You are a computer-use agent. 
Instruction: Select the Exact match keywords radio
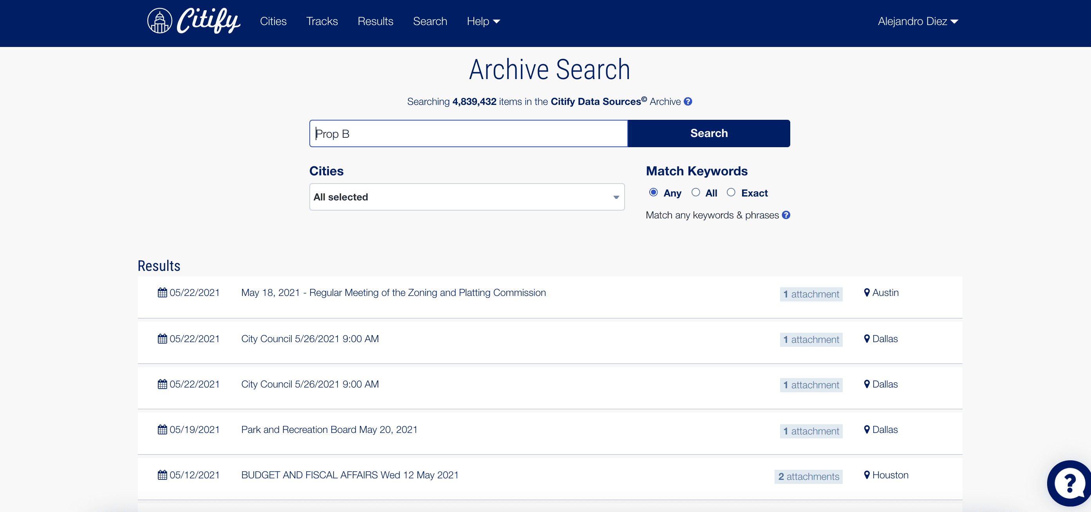pyautogui.click(x=731, y=192)
